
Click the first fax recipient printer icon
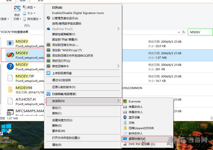pyautogui.click(x=125, y=107)
